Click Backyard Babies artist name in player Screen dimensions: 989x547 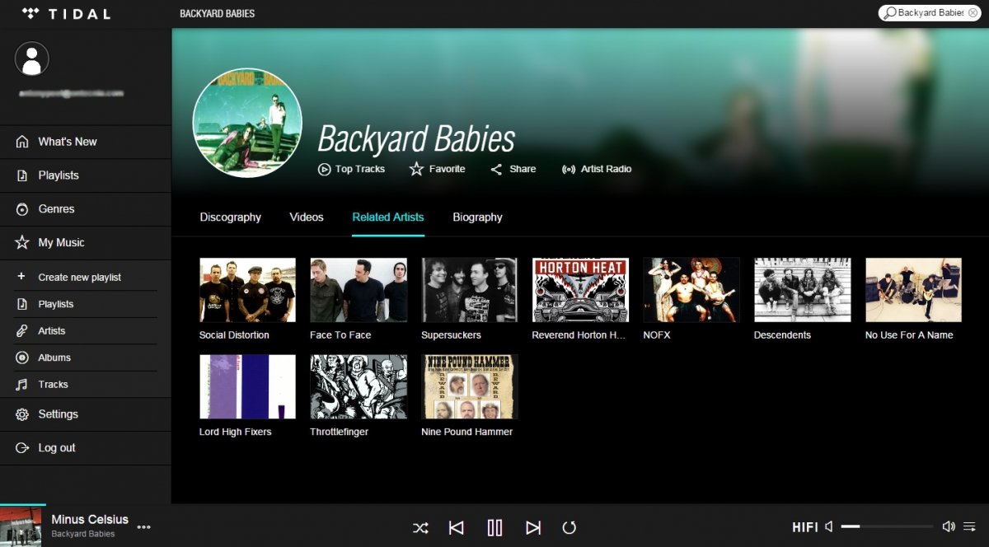click(x=82, y=534)
